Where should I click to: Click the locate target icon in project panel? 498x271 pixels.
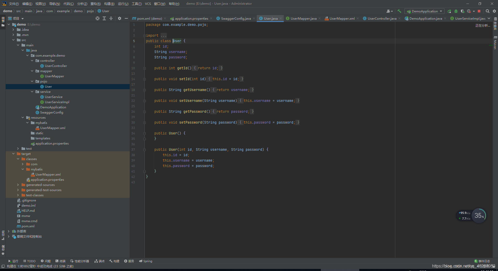click(x=98, y=18)
